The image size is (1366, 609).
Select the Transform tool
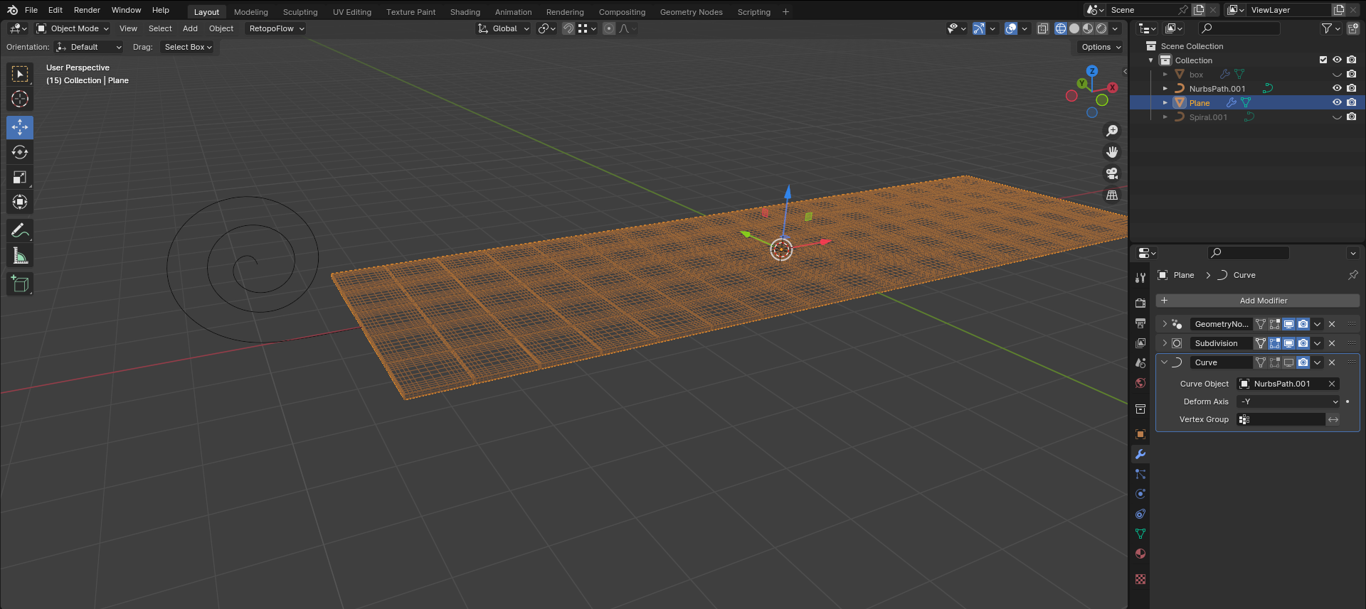coord(20,202)
